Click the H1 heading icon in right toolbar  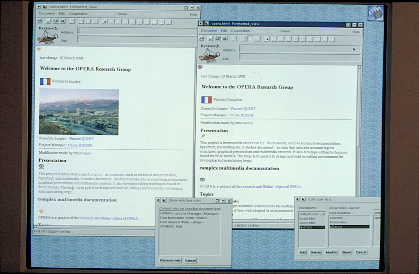point(273,39)
